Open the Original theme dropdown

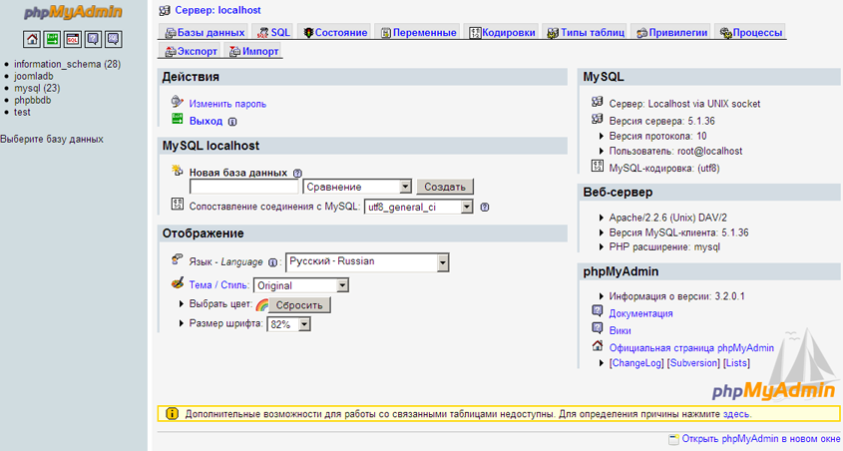[x=301, y=285]
